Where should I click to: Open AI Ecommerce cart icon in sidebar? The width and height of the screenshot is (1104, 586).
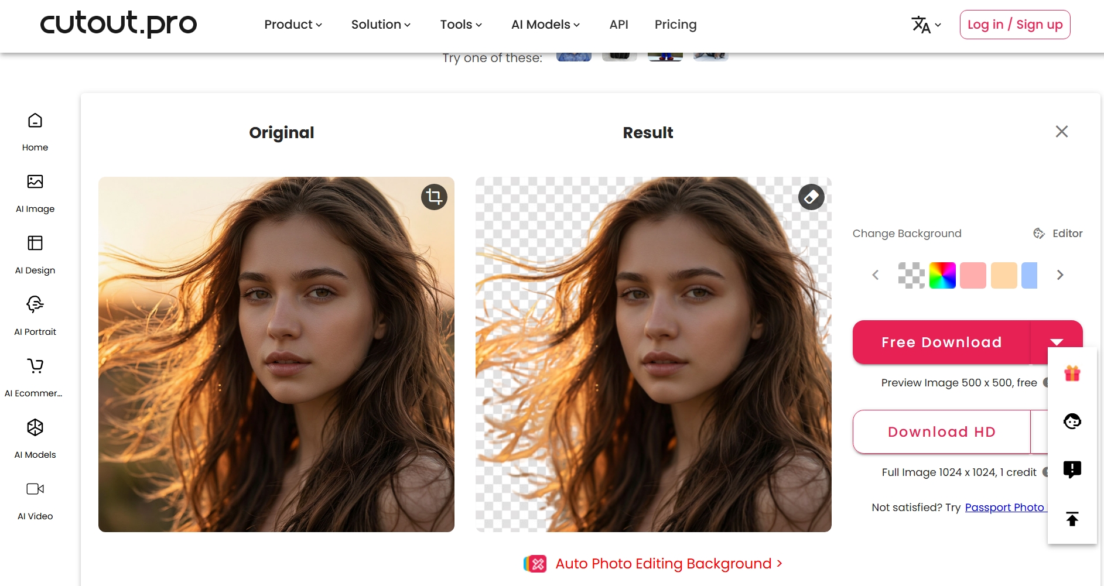point(35,366)
